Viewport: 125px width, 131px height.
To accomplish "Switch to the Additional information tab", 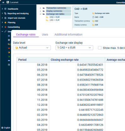I will point(68,35).
